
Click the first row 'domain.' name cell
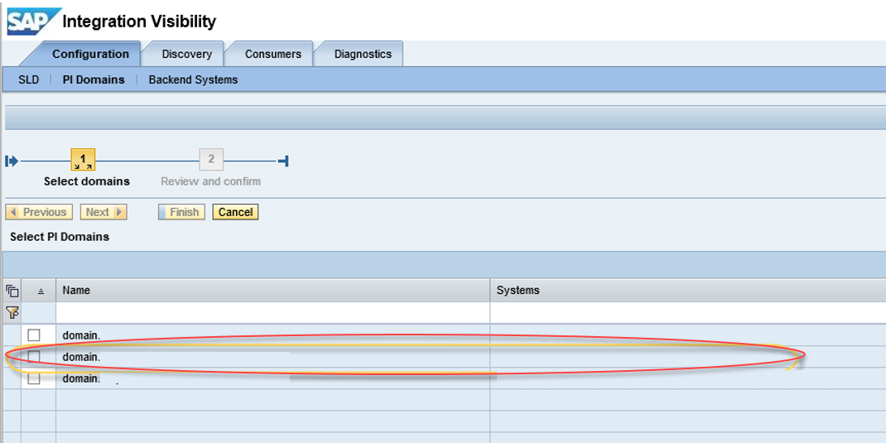point(273,335)
